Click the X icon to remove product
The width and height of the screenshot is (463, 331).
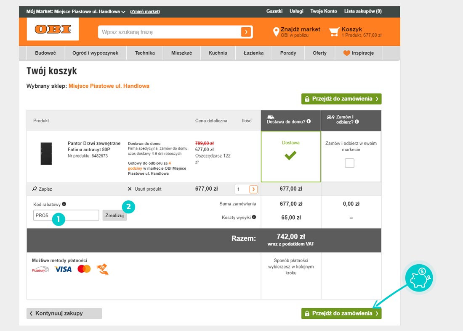point(130,189)
